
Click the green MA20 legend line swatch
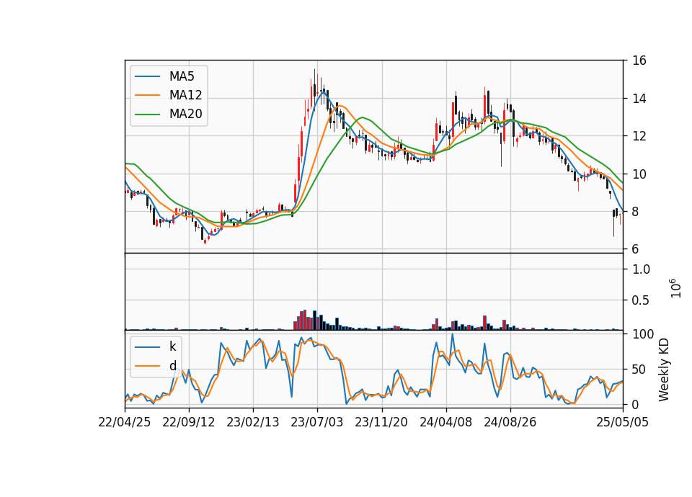click(147, 115)
